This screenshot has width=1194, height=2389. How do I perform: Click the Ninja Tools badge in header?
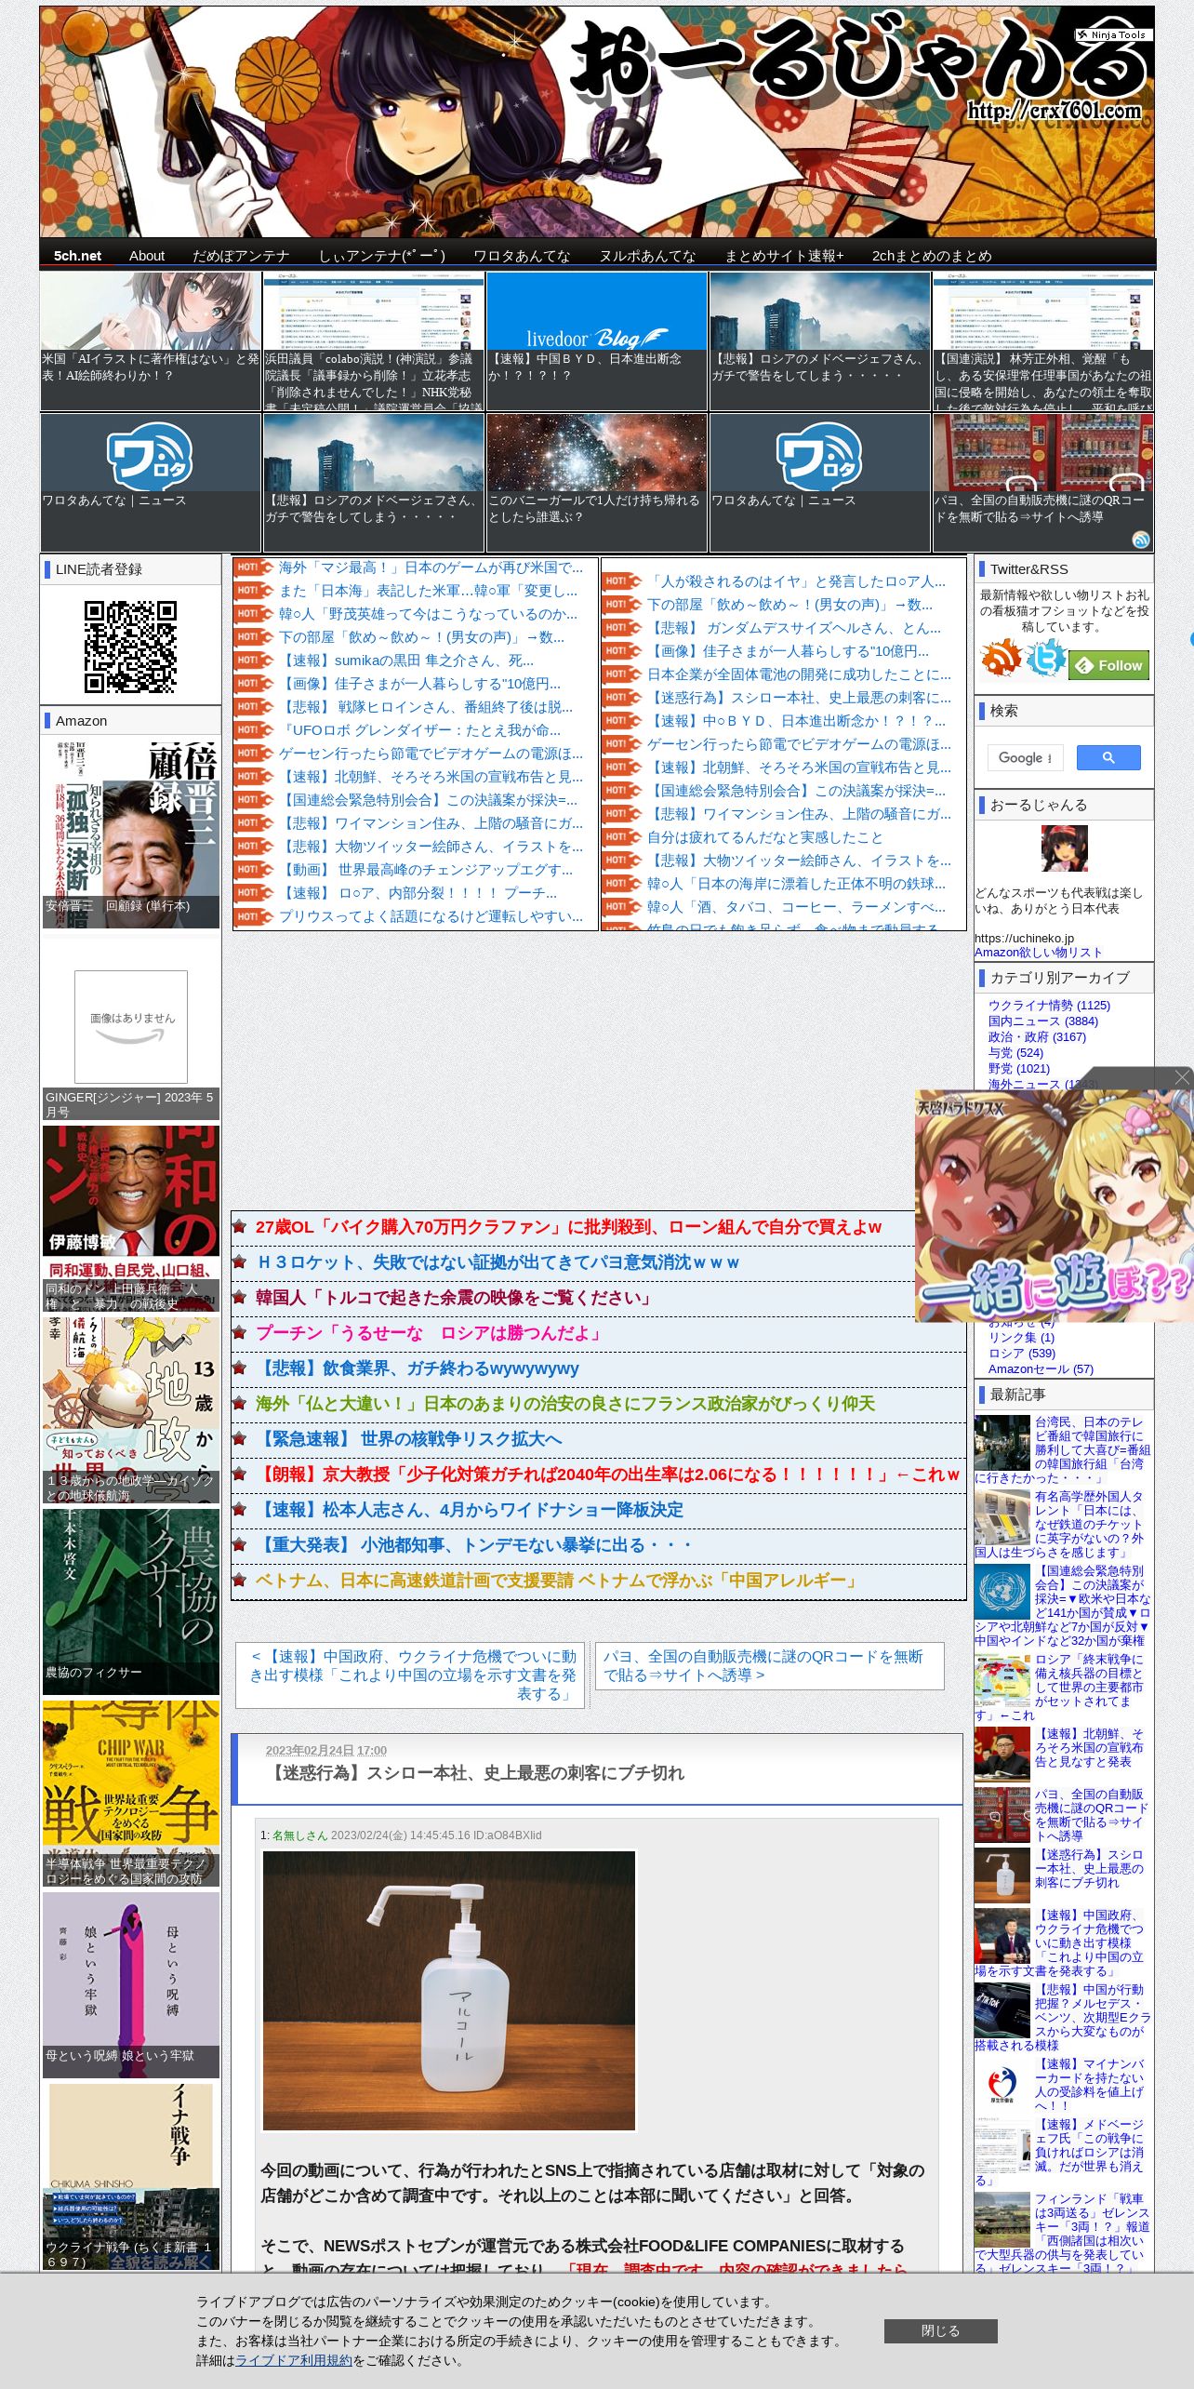[x=1113, y=34]
